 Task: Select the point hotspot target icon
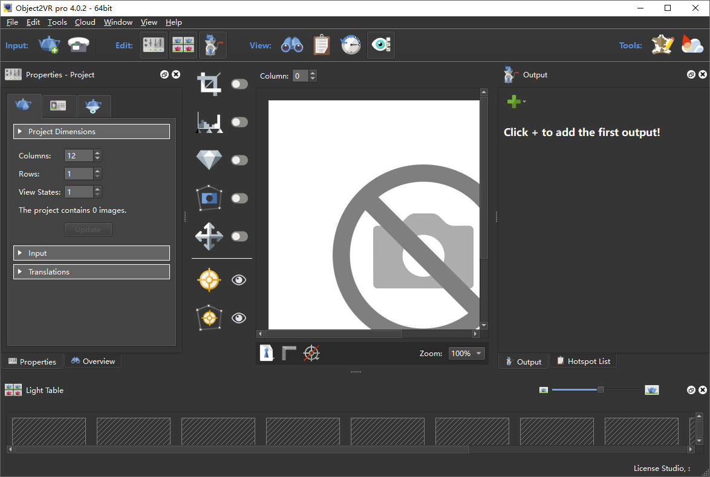209,280
